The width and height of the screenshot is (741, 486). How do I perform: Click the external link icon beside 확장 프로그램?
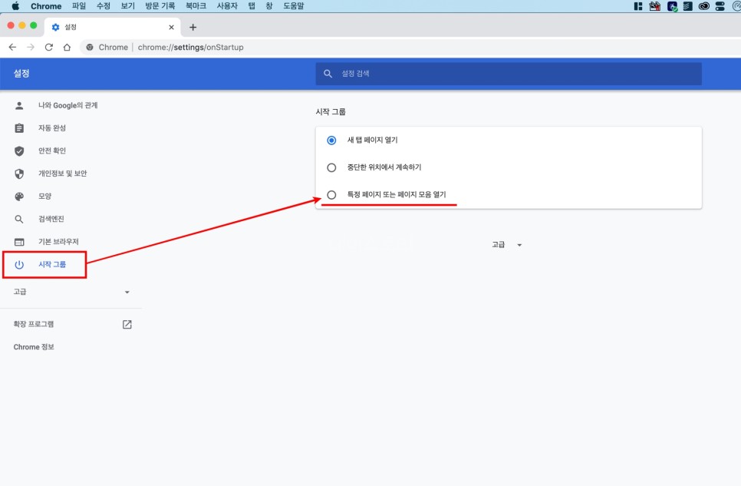tap(127, 324)
